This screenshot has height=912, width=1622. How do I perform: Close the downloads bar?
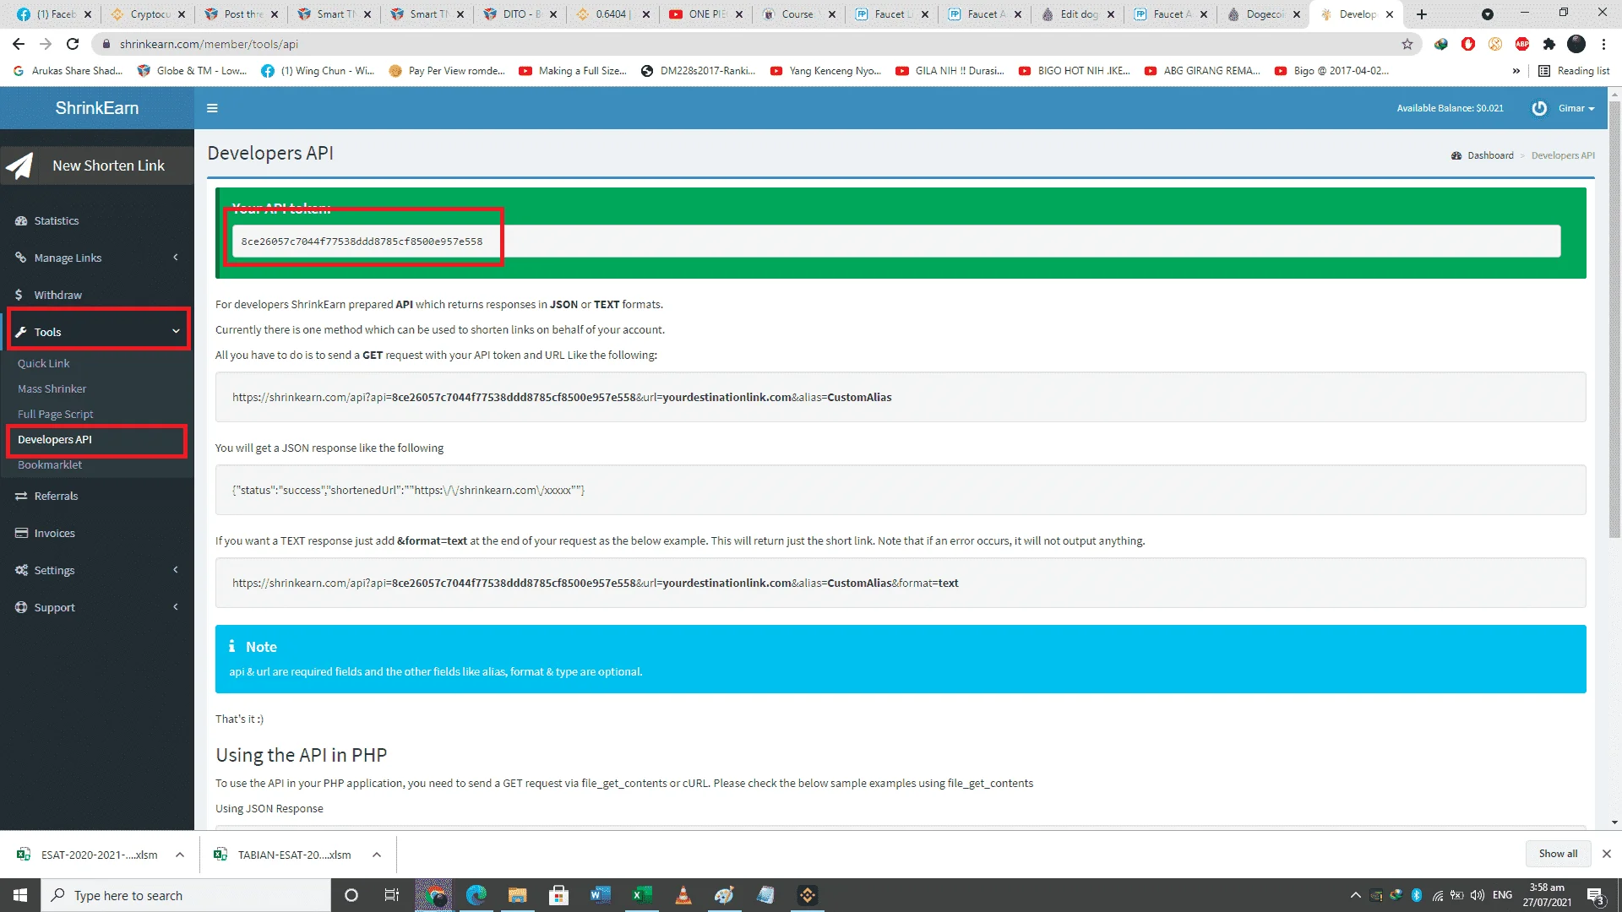coord(1607,854)
